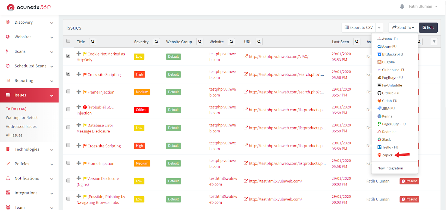Open the Export to CSV dropdown caret

pyautogui.click(x=379, y=28)
